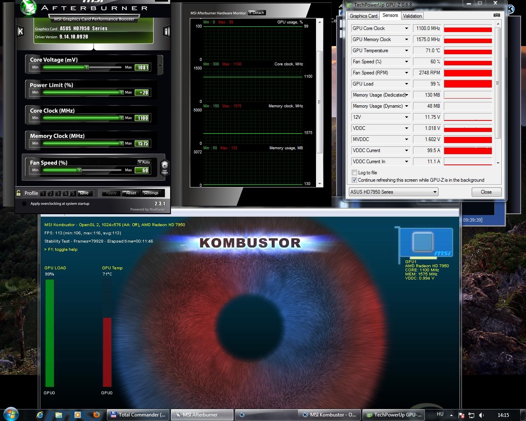Uncheck Continue refreshing in background option
This screenshot has width=526, height=421.
[354, 180]
